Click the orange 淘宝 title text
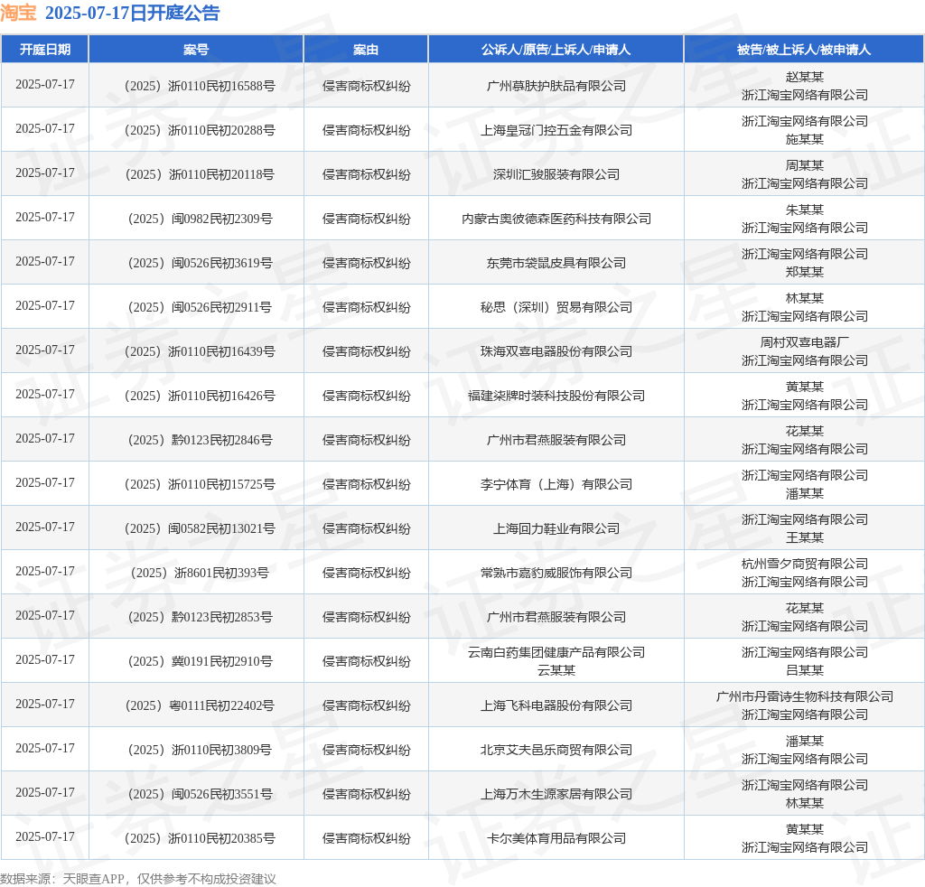 [x=18, y=13]
